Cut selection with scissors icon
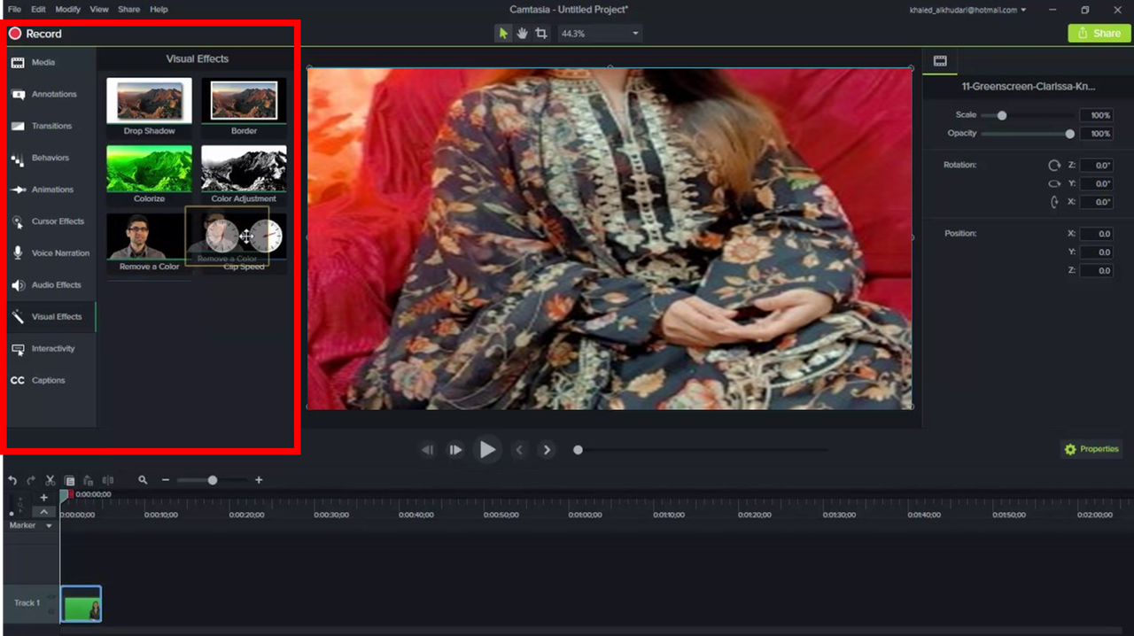Viewport: 1134px width, 636px height. click(x=50, y=480)
